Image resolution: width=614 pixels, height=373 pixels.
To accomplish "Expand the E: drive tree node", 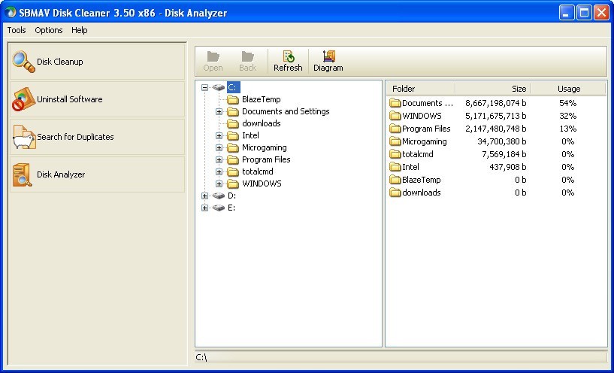I will coord(205,208).
